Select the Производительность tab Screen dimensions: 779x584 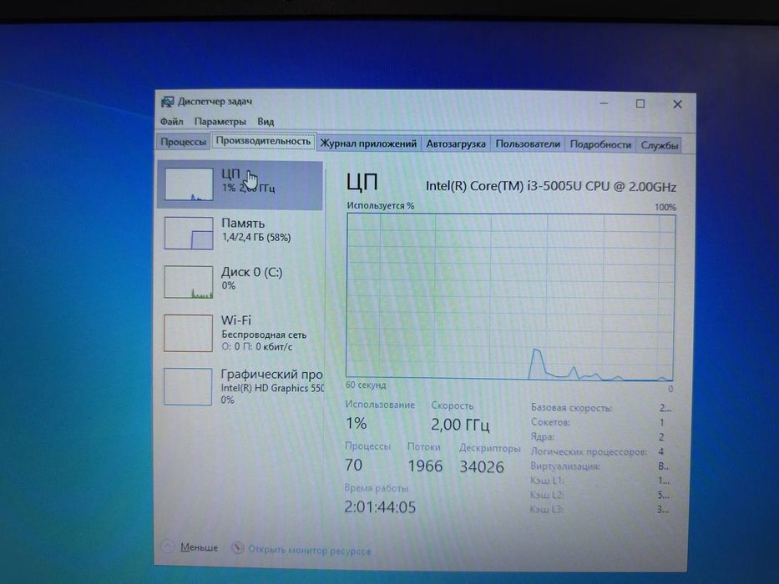click(263, 141)
